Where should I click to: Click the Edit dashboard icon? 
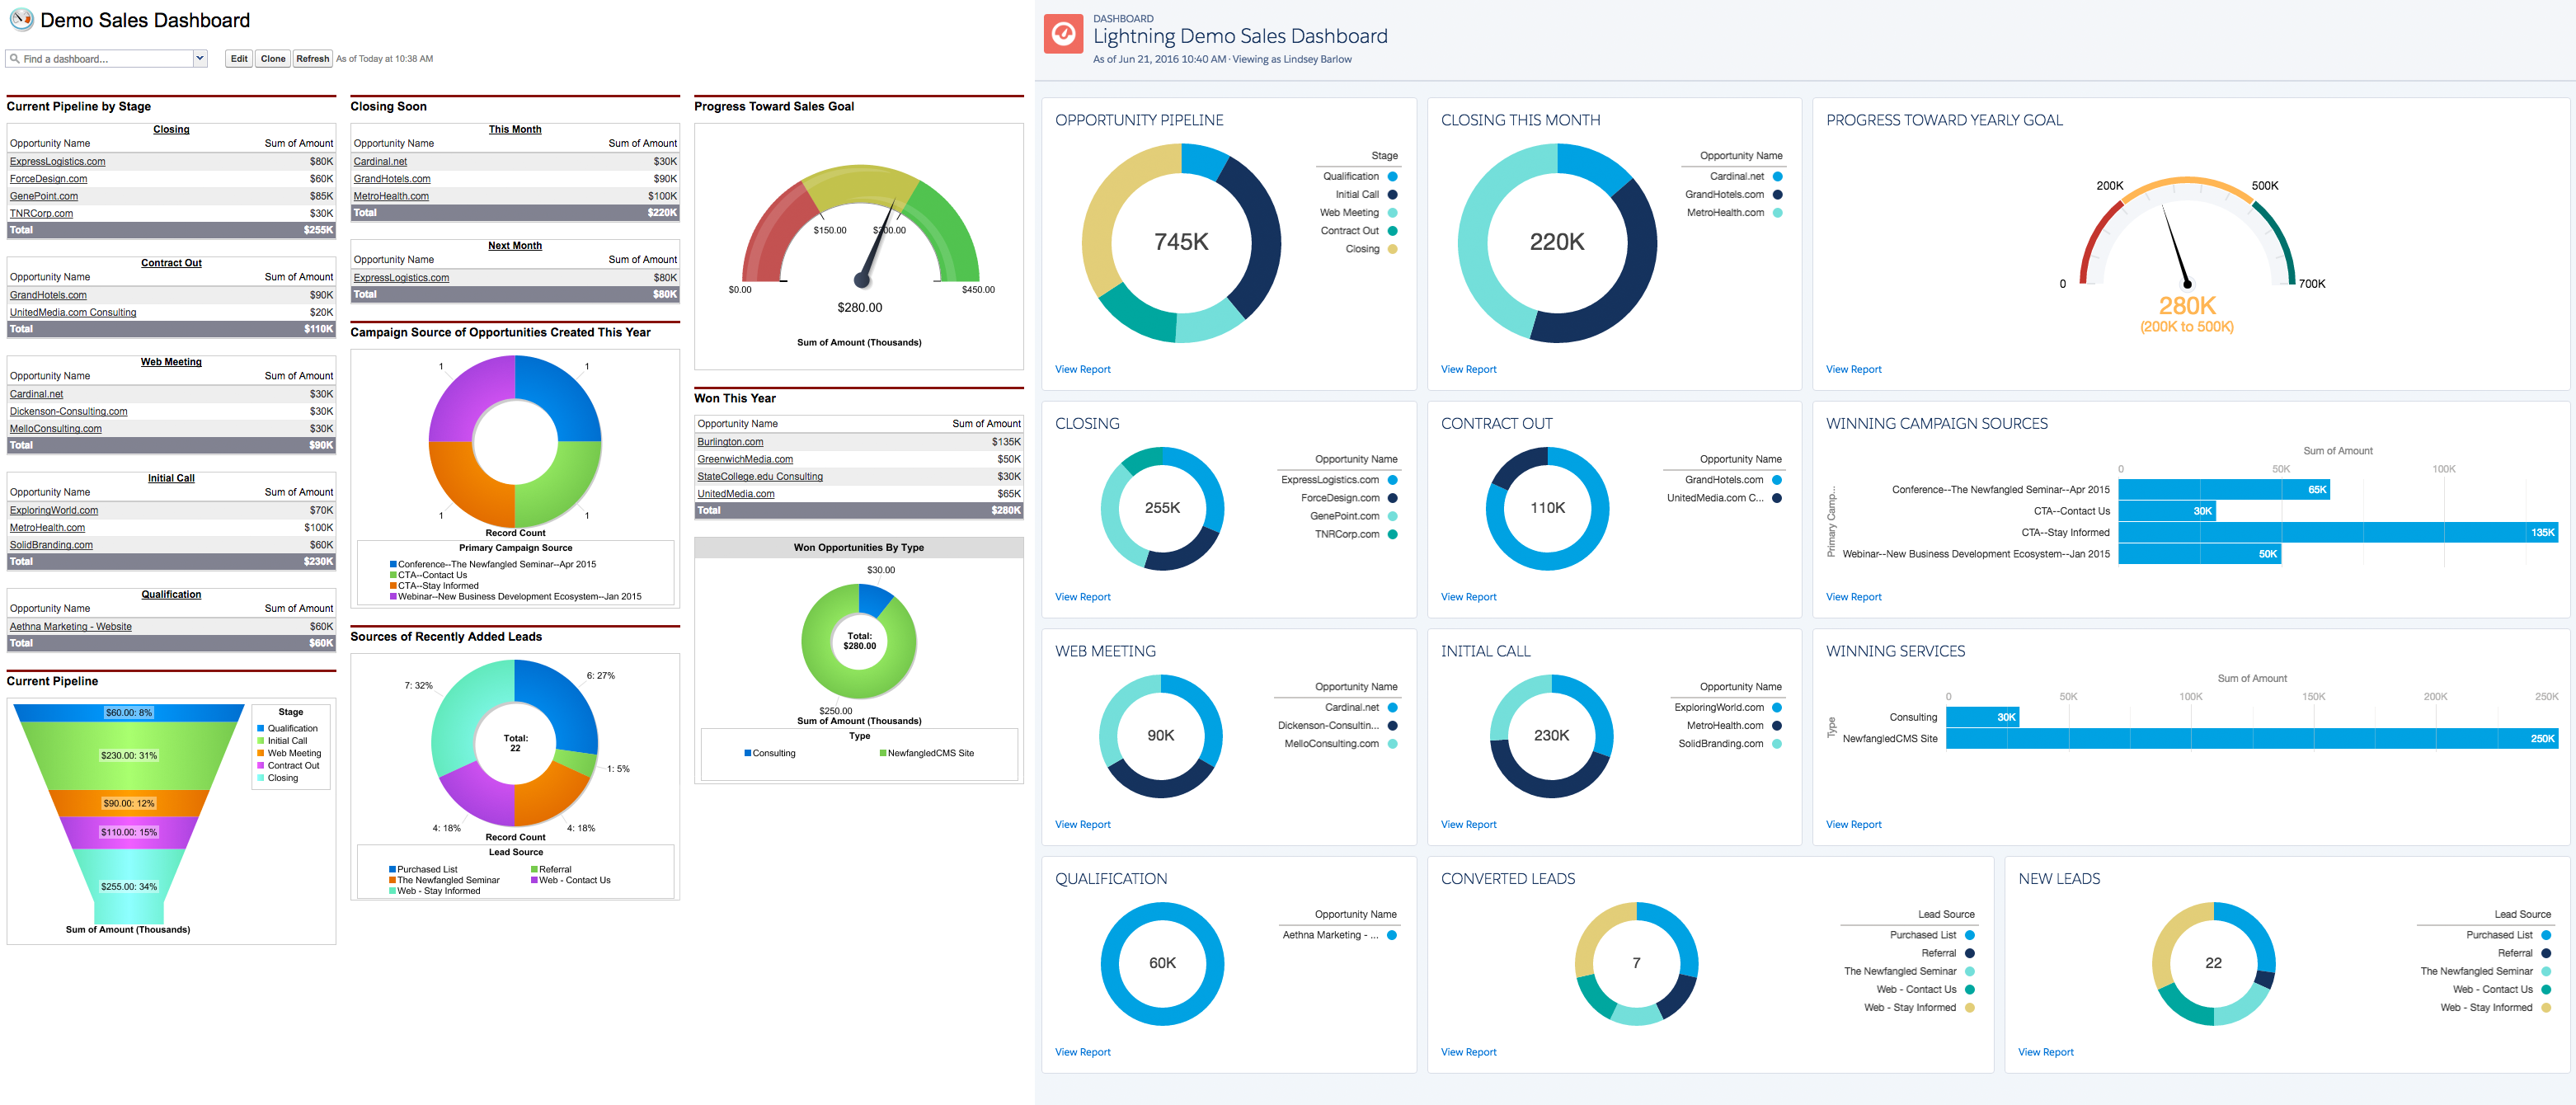(x=238, y=58)
